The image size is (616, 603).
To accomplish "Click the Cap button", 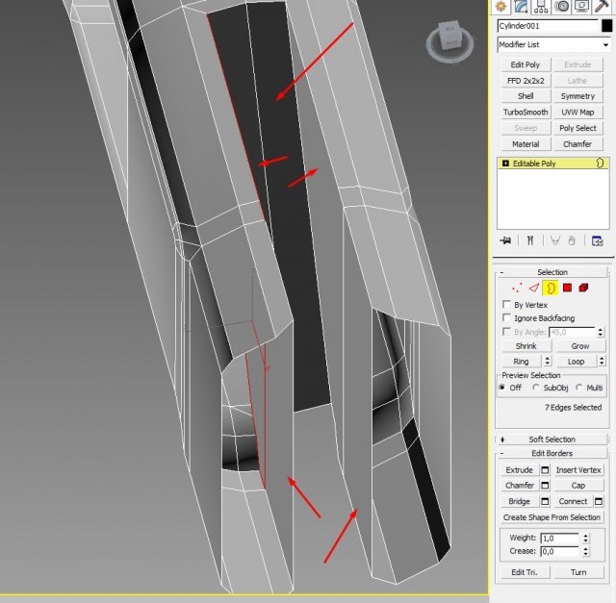I will point(577,486).
